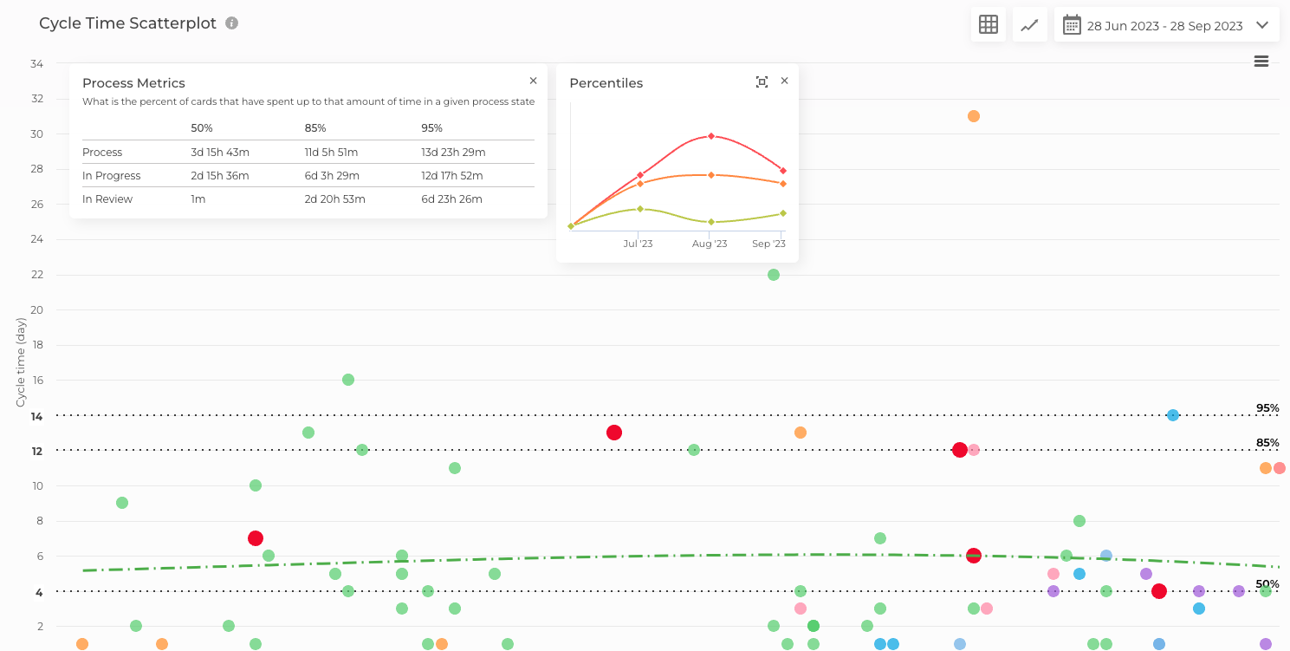Screen dimensions: 1290x651
Task: Click the orange outlier dot at 31 days
Action: point(975,115)
